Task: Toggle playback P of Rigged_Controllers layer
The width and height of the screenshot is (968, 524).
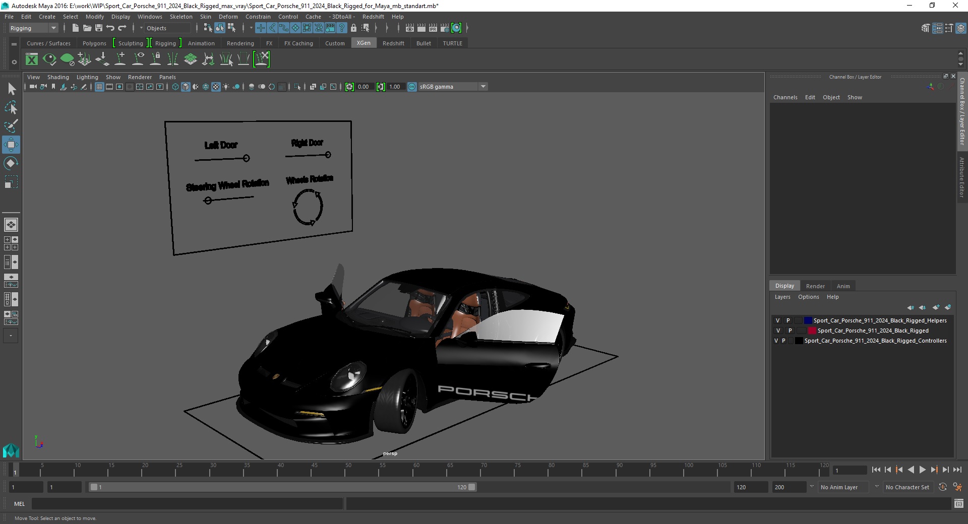Action: click(783, 341)
